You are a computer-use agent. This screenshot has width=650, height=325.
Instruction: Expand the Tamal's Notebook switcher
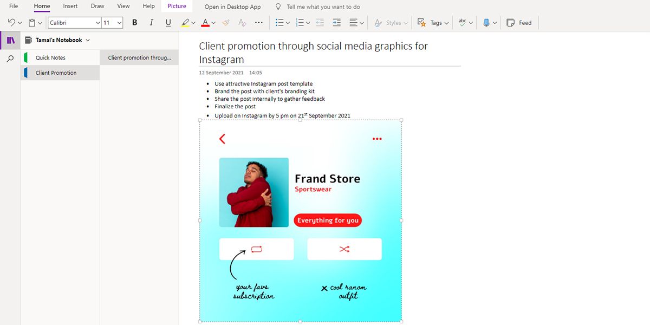pyautogui.click(x=88, y=40)
